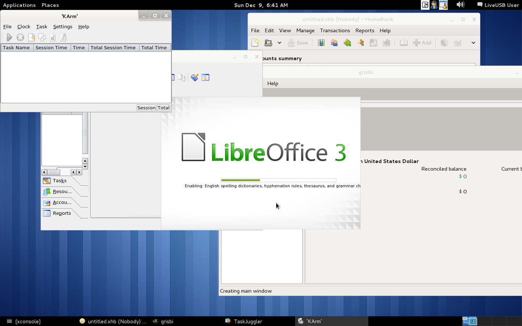
Task: Select the Resources tab in TaskJuggler sidebar
Action: (65, 192)
